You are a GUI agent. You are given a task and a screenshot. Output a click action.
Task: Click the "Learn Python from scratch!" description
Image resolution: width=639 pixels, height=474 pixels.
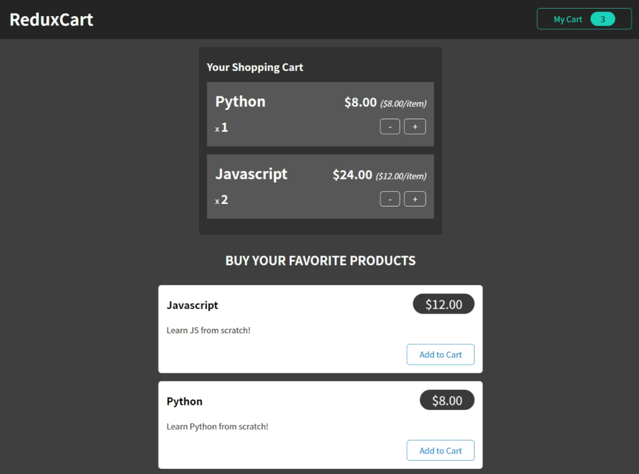click(x=217, y=426)
